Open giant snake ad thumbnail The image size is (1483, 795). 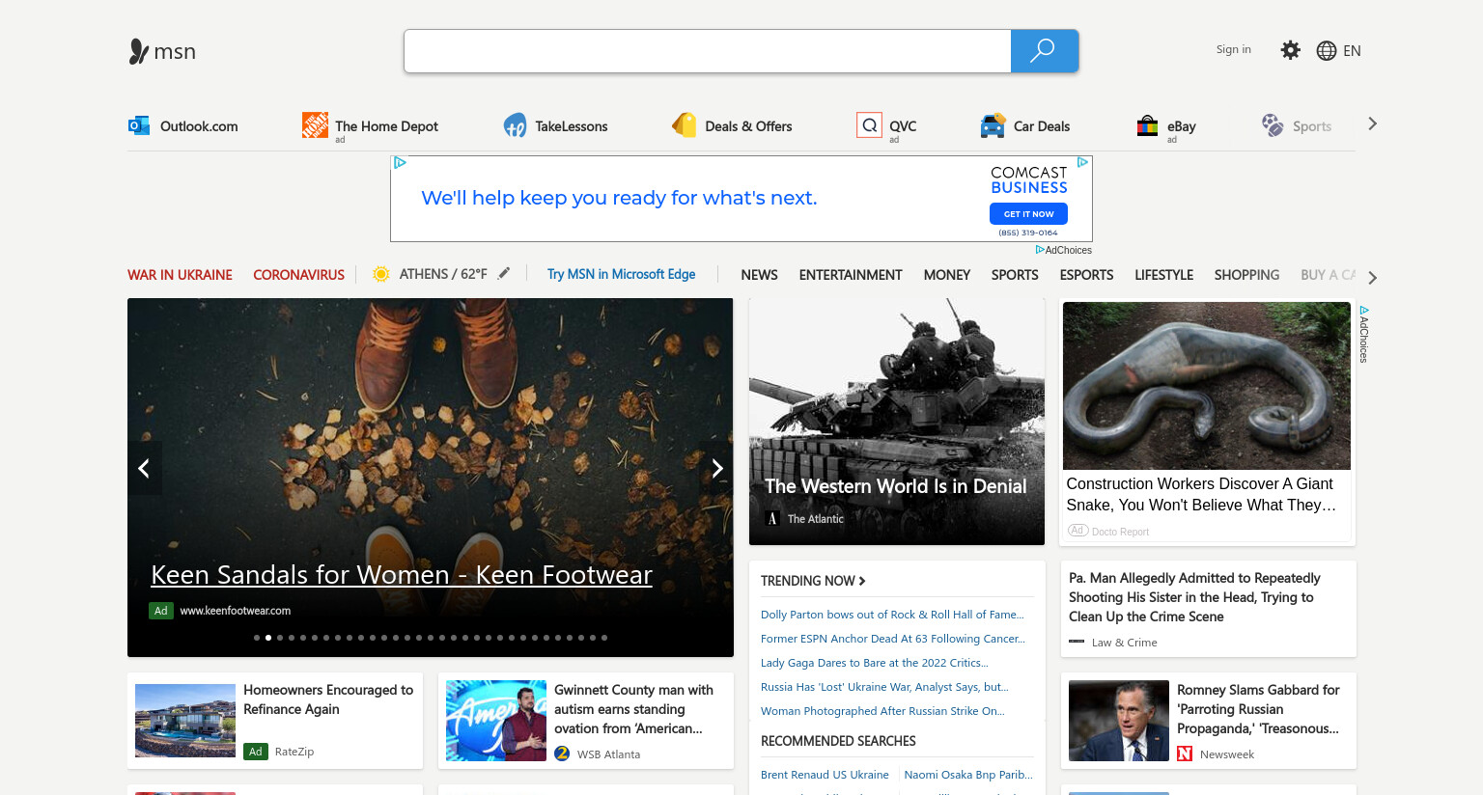[1207, 386]
